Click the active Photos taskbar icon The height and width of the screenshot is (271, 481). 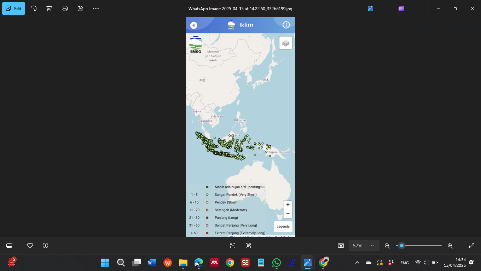(x=308, y=263)
